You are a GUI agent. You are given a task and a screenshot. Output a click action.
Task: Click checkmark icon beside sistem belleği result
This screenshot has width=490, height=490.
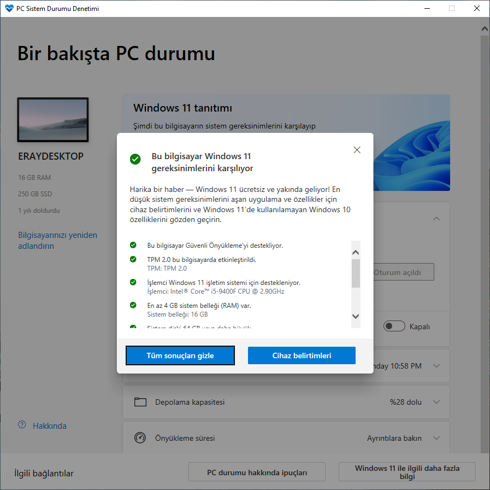point(133,305)
